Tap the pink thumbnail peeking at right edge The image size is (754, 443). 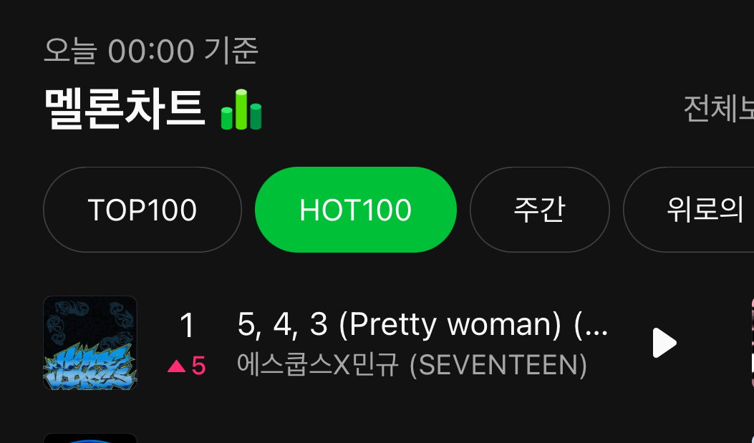point(751,344)
